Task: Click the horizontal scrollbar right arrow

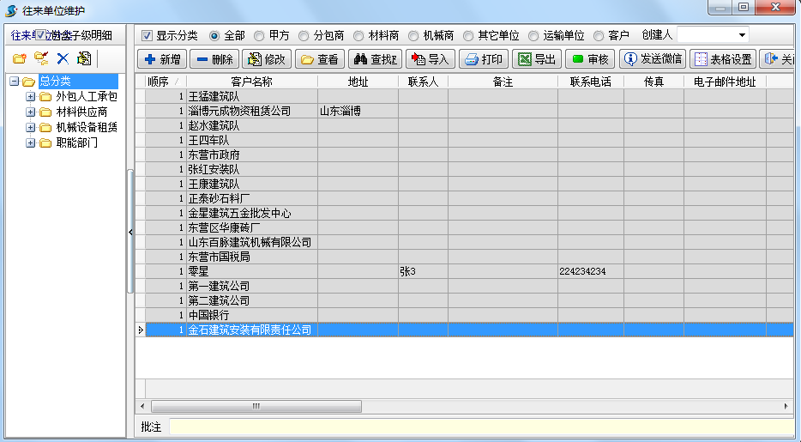Action: [786, 406]
